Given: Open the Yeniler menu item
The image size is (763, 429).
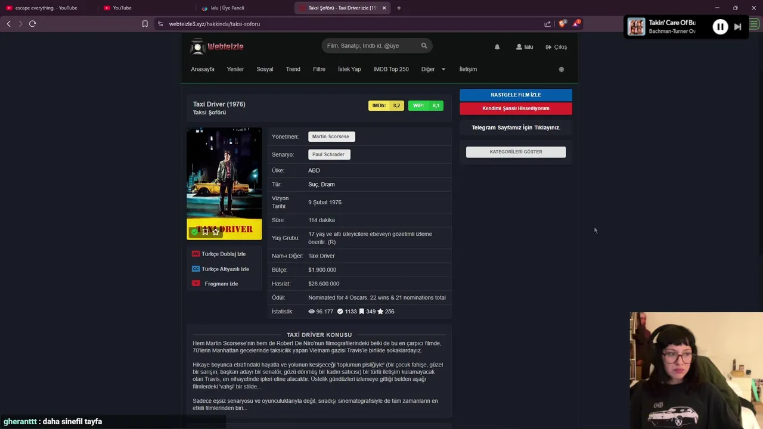Looking at the screenshot, I should tap(235, 69).
